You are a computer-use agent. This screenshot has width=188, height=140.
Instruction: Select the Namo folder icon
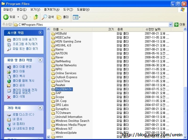[x=53, y=50]
